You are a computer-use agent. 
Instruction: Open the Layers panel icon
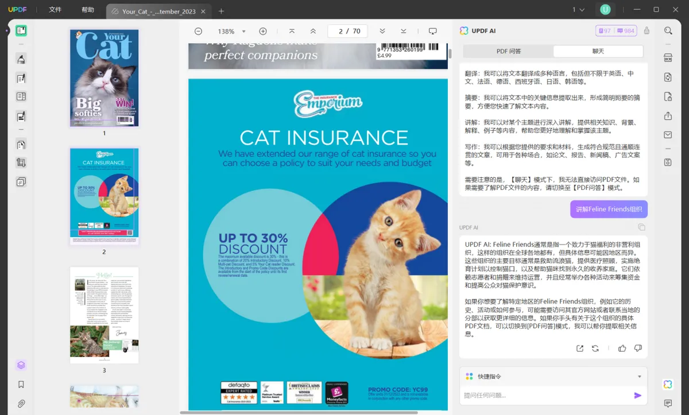[21, 365]
